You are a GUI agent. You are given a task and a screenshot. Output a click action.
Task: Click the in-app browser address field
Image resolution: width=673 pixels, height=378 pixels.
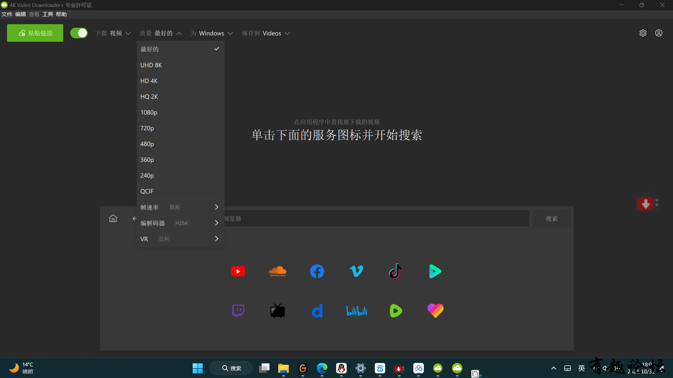(x=377, y=218)
